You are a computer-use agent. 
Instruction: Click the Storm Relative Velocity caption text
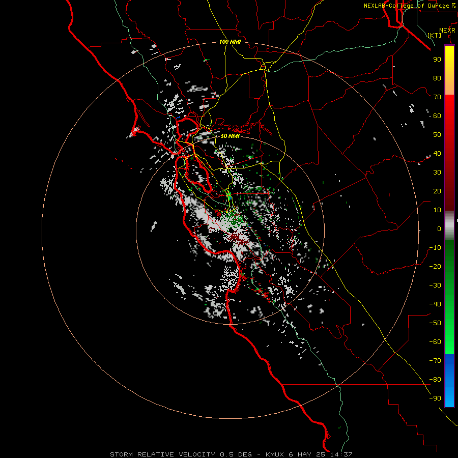231,454
